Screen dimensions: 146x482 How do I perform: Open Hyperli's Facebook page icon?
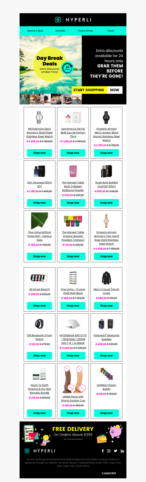tap(103, 451)
